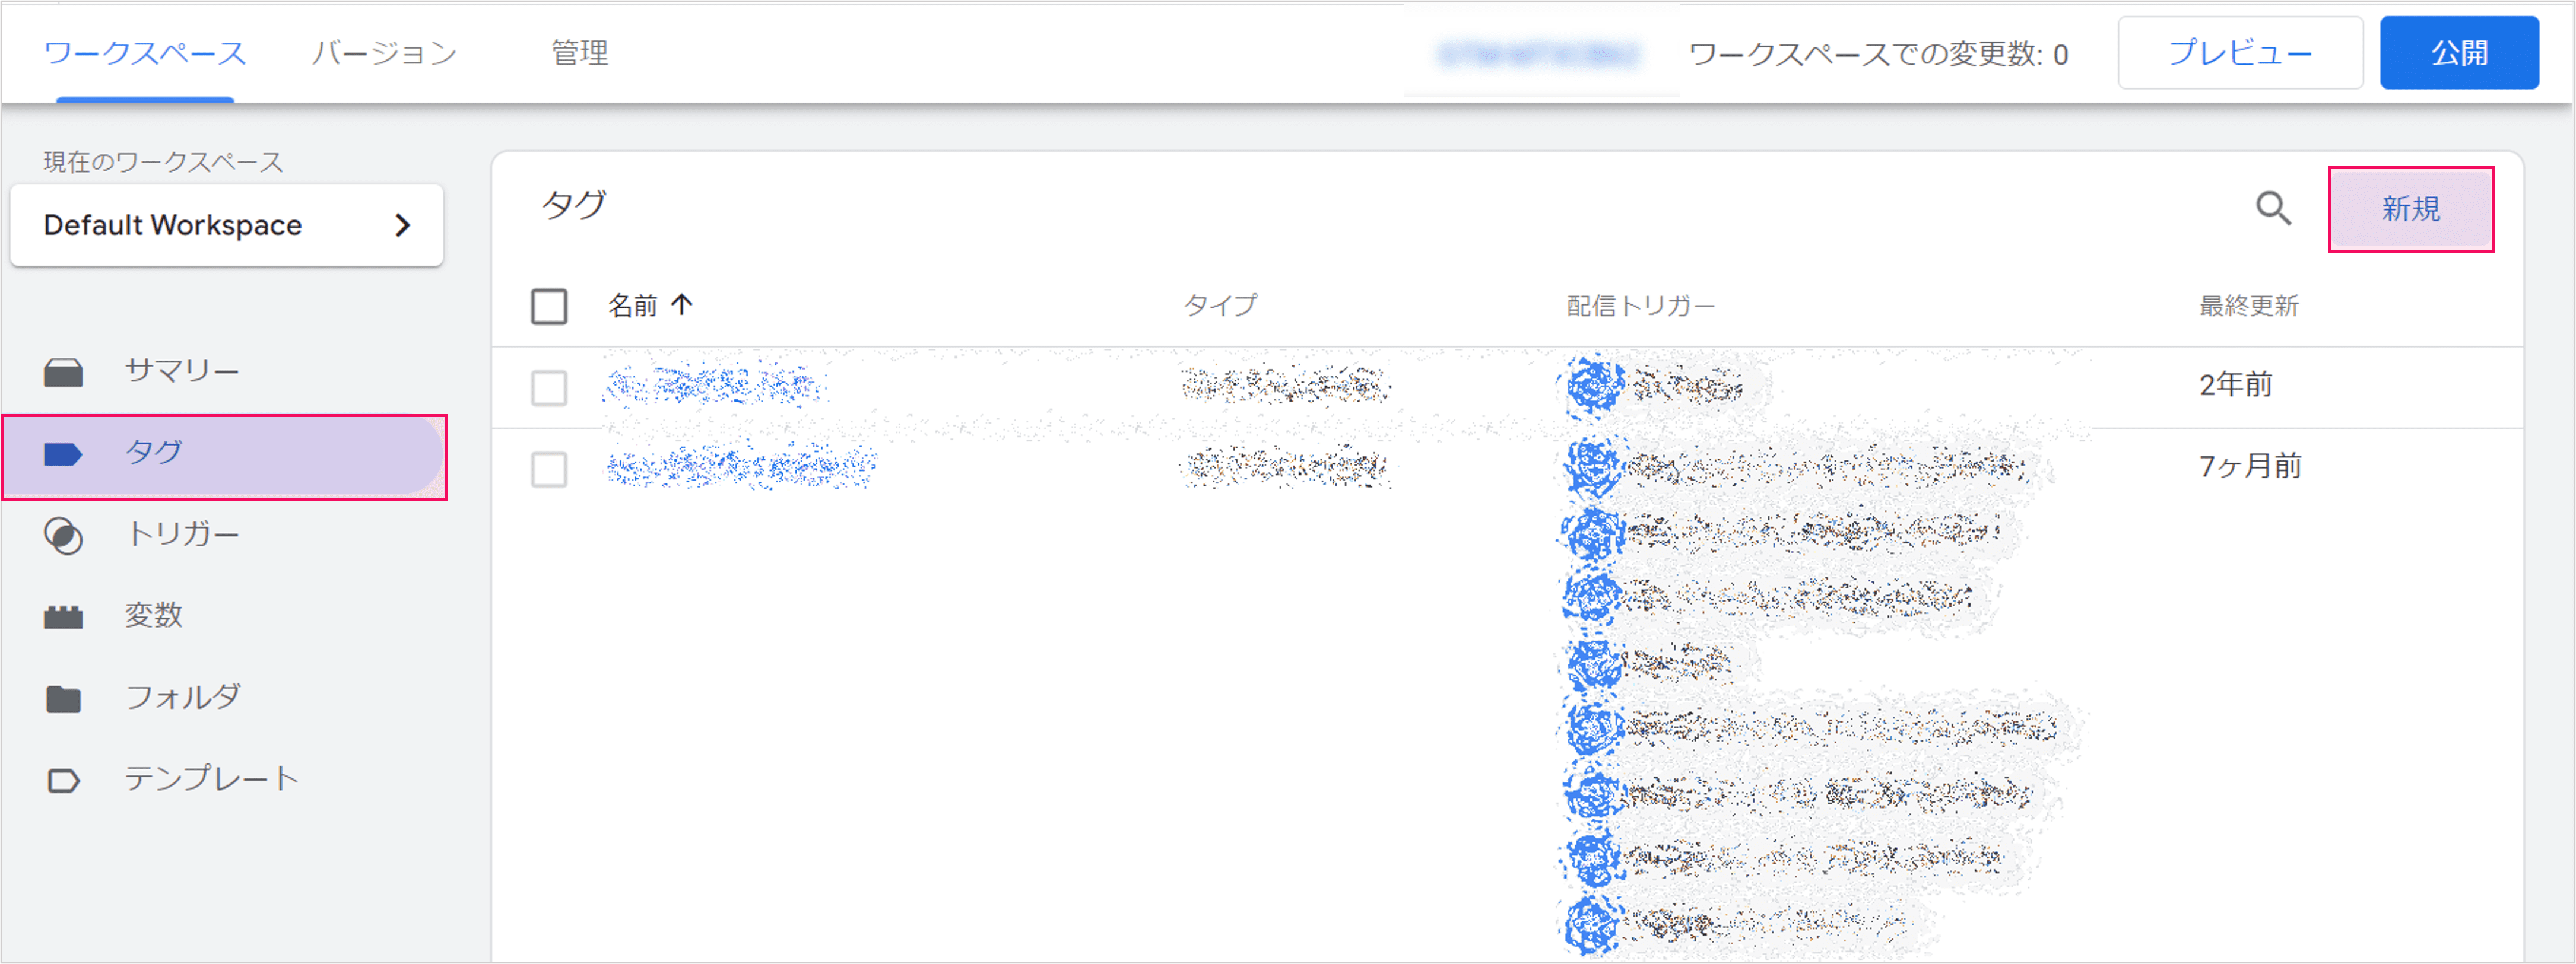Open the blurred tag name link in the 7ヶ月前 row
This screenshot has height=964, width=2576.
click(x=741, y=466)
